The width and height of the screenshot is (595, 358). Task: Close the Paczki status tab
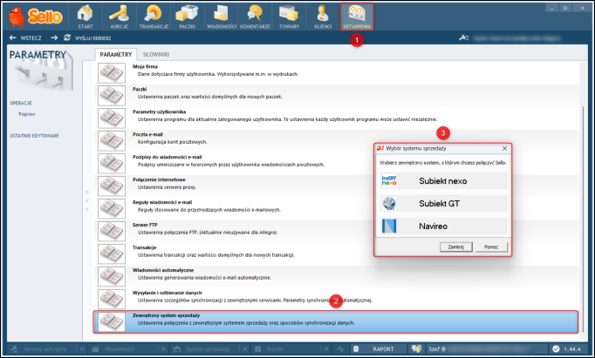coord(326,349)
